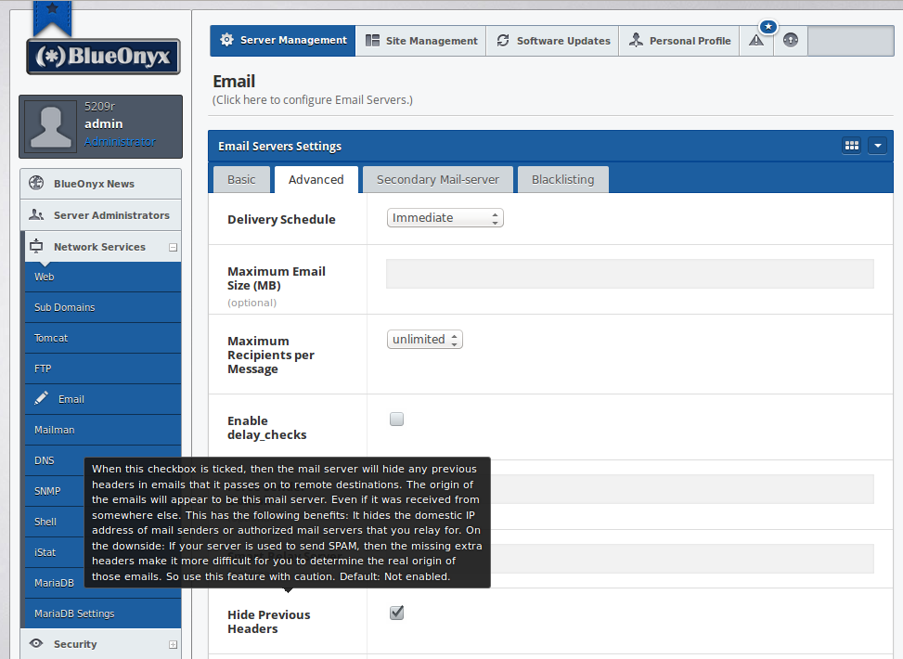Click the admin user avatar
This screenshot has height=659, width=903.
point(51,127)
